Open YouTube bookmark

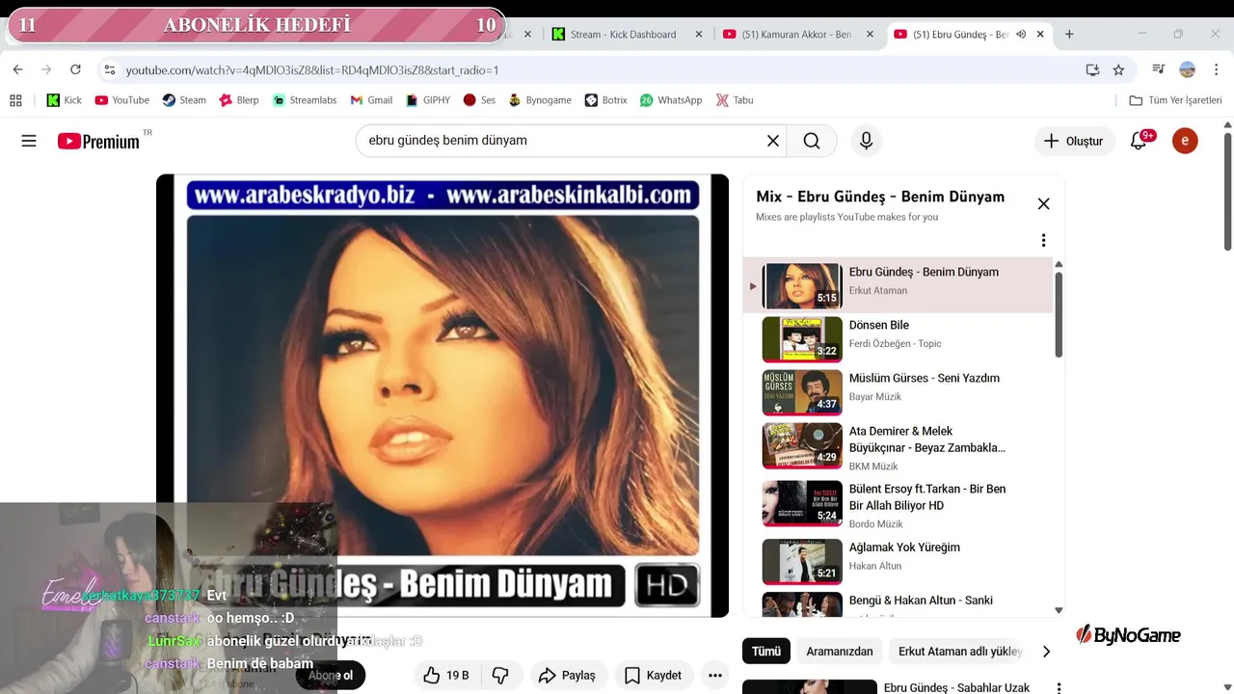pos(121,100)
